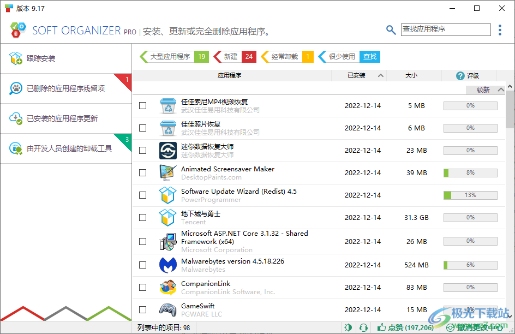
Task: Click the bug icon in status bar
Action: pos(348,327)
